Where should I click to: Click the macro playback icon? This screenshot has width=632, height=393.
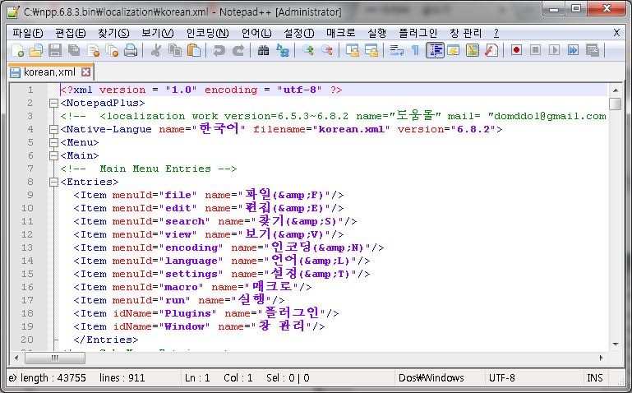tap(554, 50)
